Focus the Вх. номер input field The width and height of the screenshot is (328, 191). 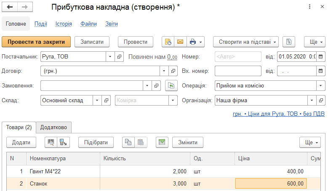pos(238,71)
